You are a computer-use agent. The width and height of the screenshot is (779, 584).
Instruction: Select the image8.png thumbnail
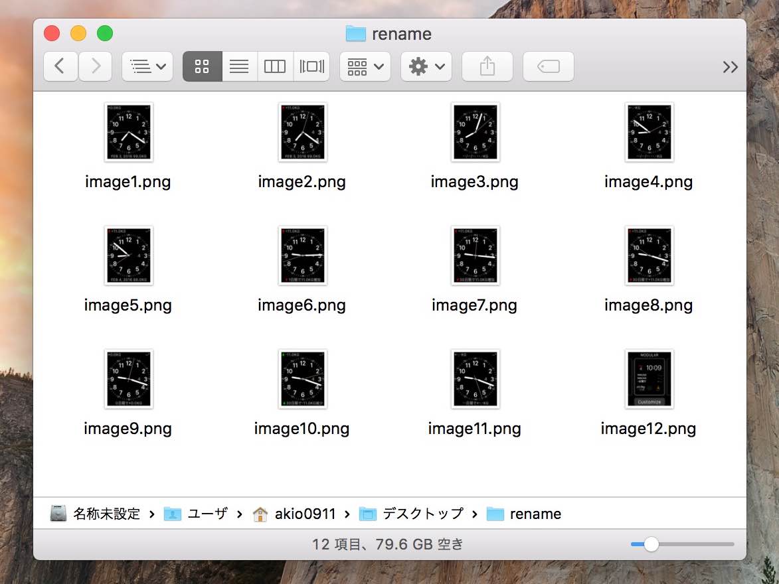(649, 256)
